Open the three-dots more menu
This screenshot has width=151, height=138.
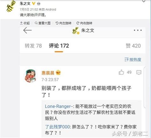pyautogui.click(x=138, y=30)
